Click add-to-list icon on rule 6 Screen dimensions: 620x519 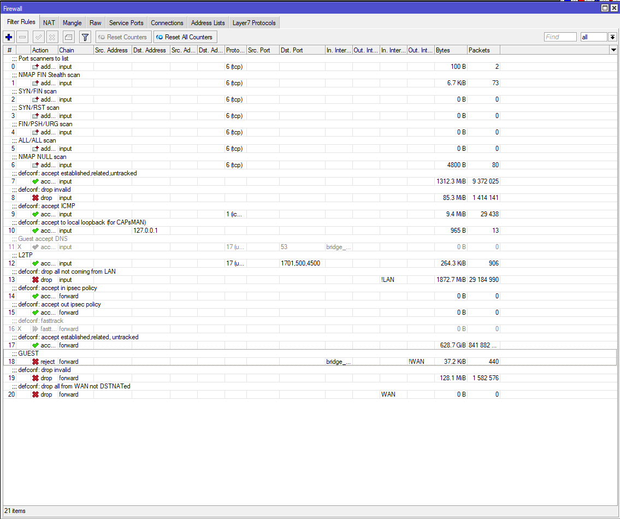[x=35, y=165]
